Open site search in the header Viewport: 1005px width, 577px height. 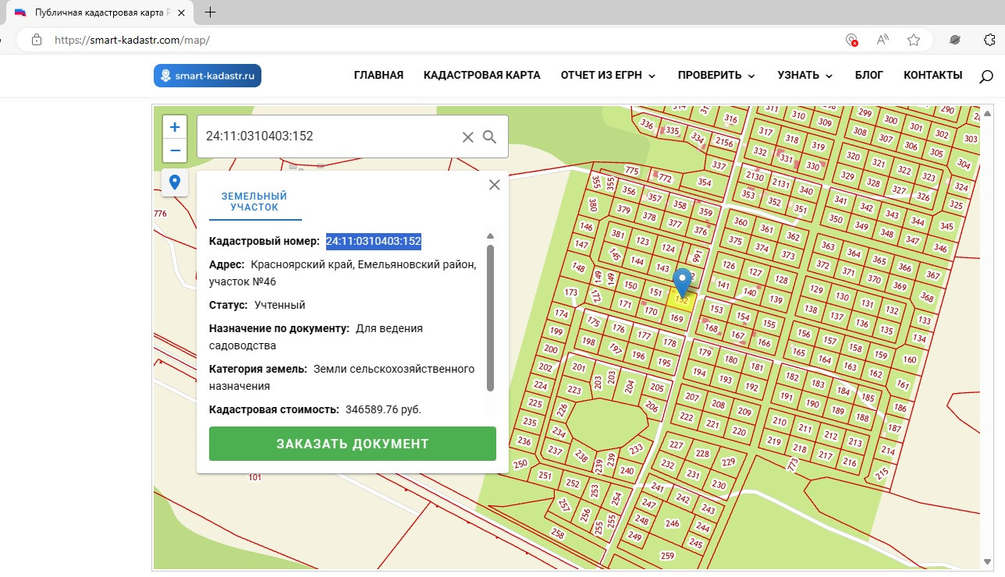[986, 76]
